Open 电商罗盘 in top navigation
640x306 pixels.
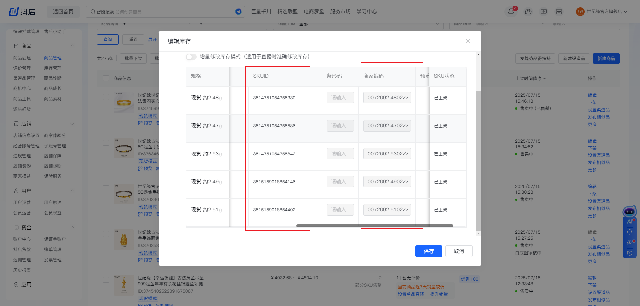[x=314, y=12]
